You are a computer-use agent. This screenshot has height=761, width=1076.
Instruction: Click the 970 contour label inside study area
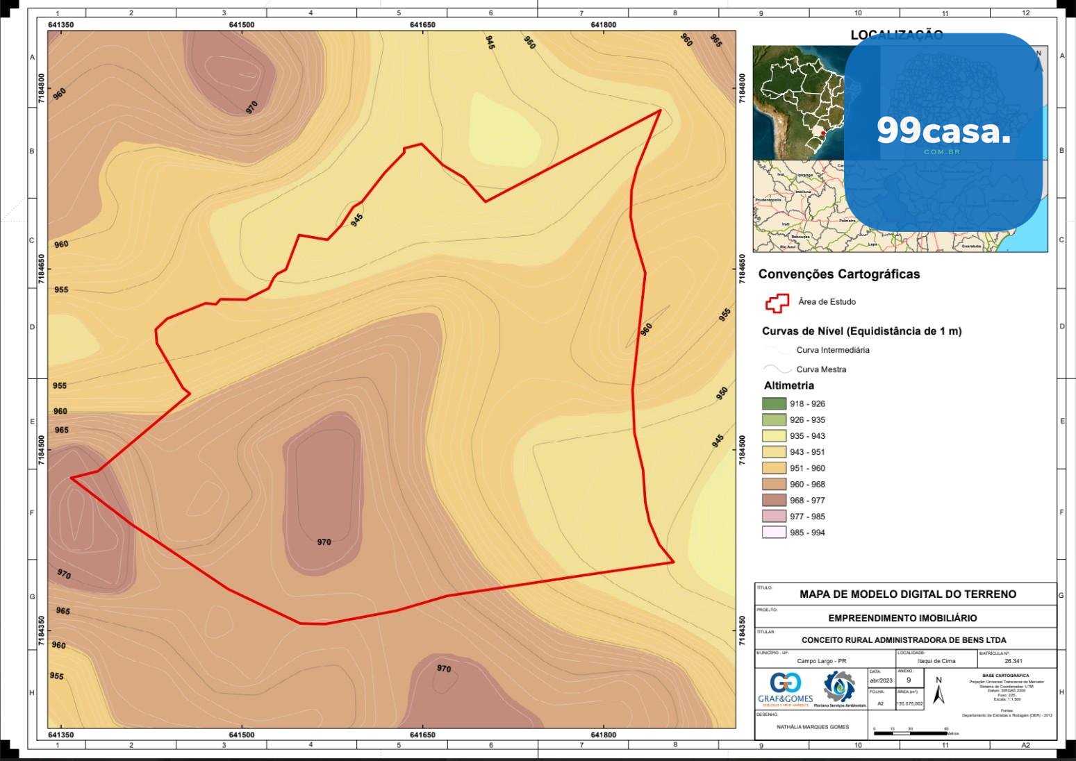[324, 542]
